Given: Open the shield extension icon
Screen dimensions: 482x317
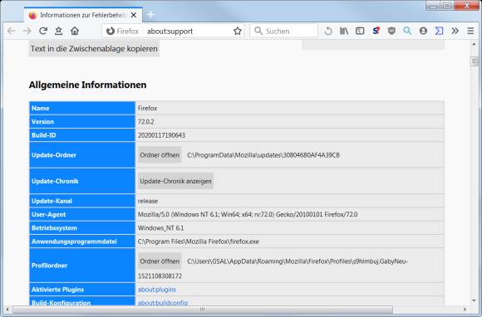Looking at the screenshot, I should [x=391, y=31].
